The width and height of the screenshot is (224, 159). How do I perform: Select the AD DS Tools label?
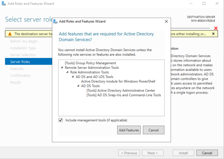(90, 86)
